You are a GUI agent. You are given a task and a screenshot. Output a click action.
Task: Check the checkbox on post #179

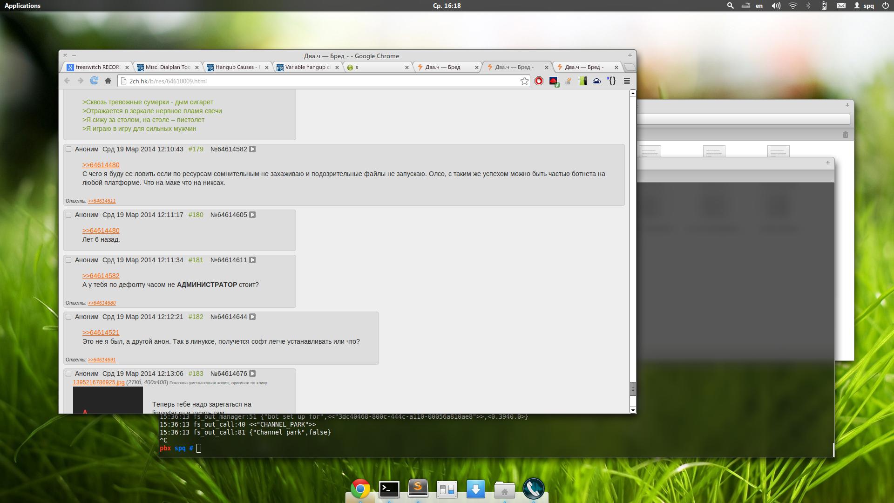click(68, 150)
